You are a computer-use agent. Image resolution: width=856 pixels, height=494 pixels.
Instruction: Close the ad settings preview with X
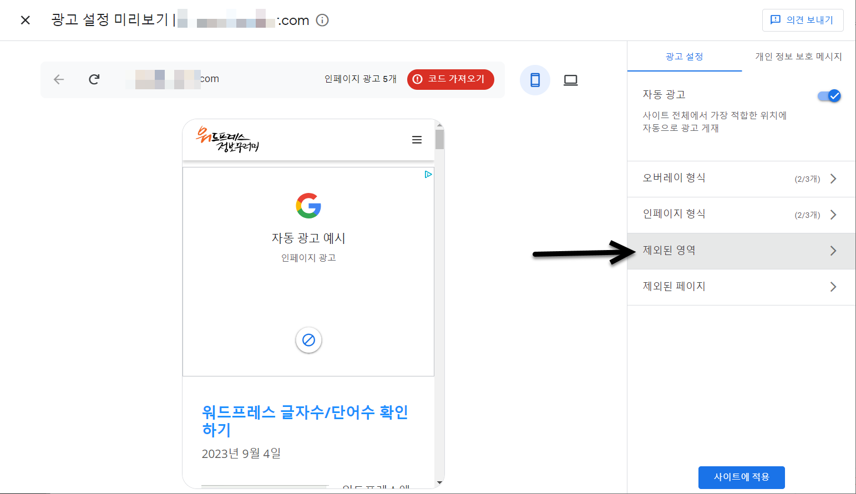point(25,21)
